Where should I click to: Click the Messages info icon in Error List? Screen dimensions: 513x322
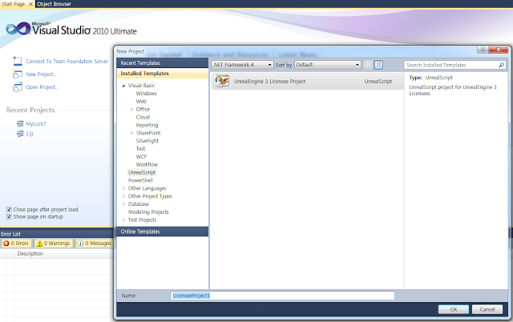pyautogui.click(x=80, y=244)
